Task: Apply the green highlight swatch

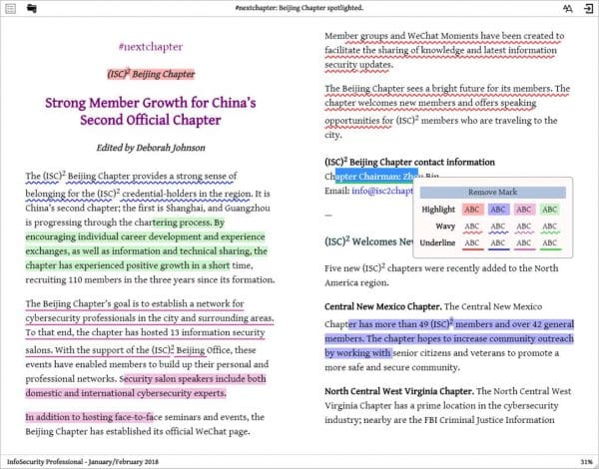Action: point(550,210)
